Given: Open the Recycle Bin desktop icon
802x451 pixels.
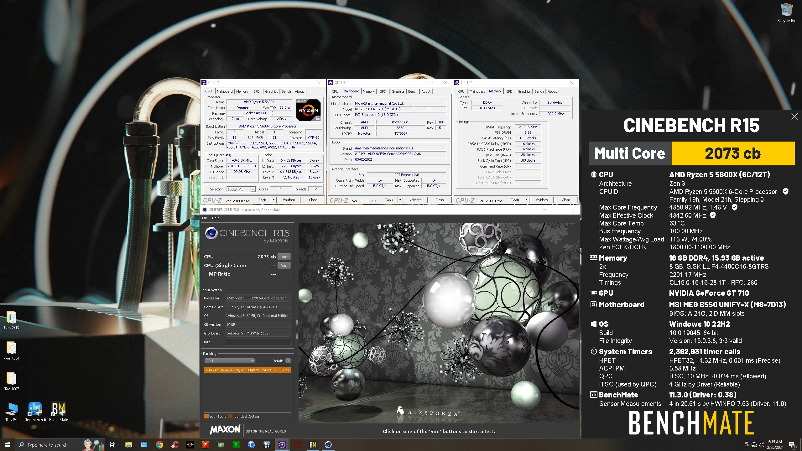Looking at the screenshot, I should pyautogui.click(x=786, y=13).
